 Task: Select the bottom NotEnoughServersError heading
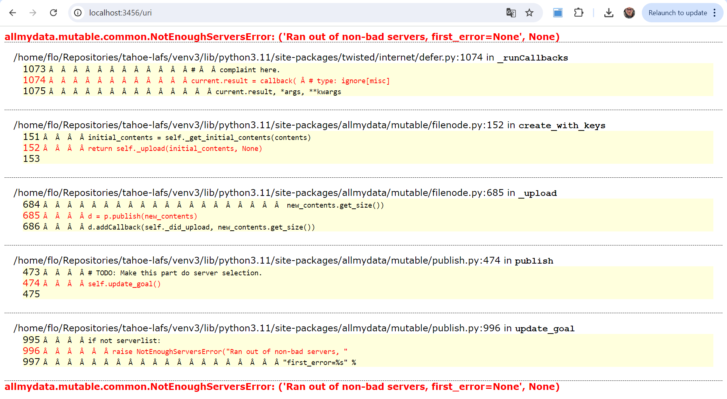tap(282, 387)
